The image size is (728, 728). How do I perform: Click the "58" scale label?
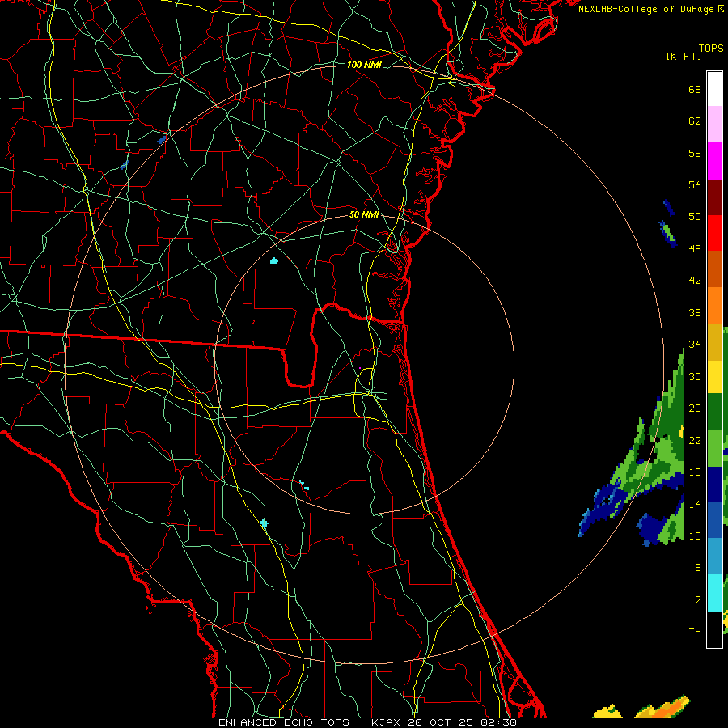pos(695,153)
